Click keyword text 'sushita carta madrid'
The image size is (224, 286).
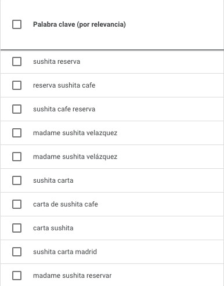tap(65, 252)
